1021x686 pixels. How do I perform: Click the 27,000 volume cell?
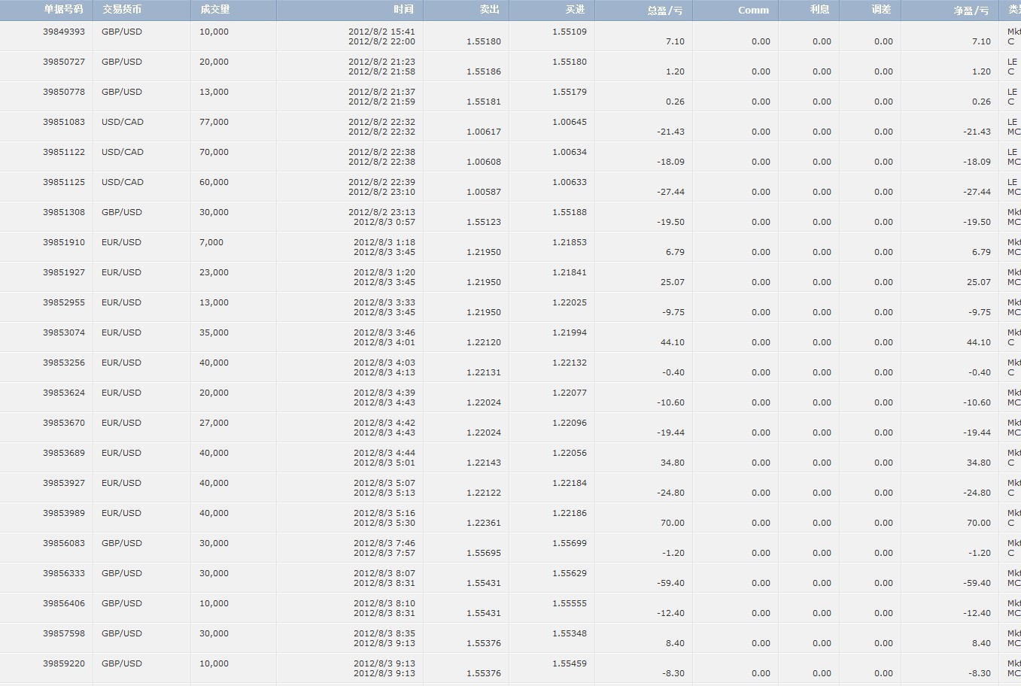[x=214, y=423]
